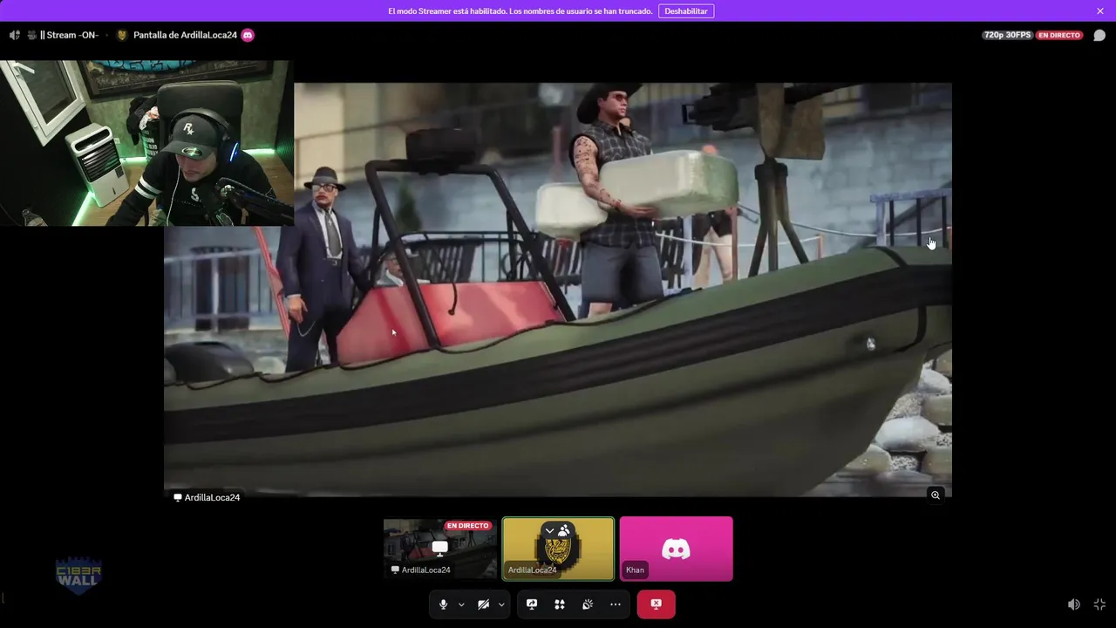
Task: Collapse participants strip via chevron toggle
Action: (x=549, y=531)
